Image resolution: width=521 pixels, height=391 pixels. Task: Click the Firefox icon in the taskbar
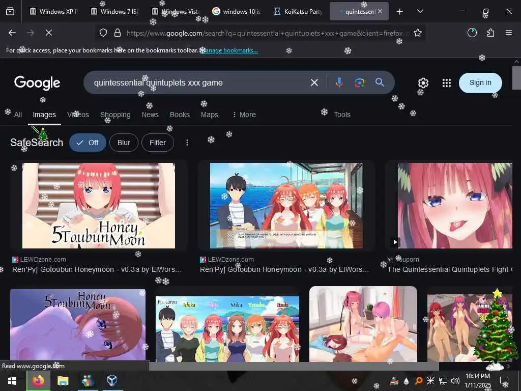point(38,381)
